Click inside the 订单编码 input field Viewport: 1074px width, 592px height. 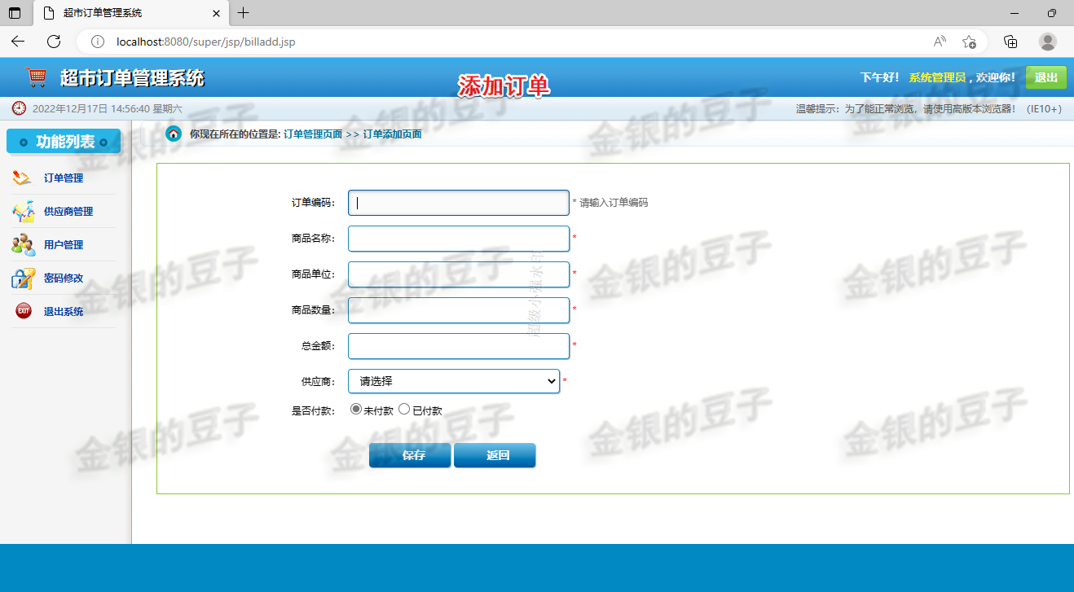458,202
